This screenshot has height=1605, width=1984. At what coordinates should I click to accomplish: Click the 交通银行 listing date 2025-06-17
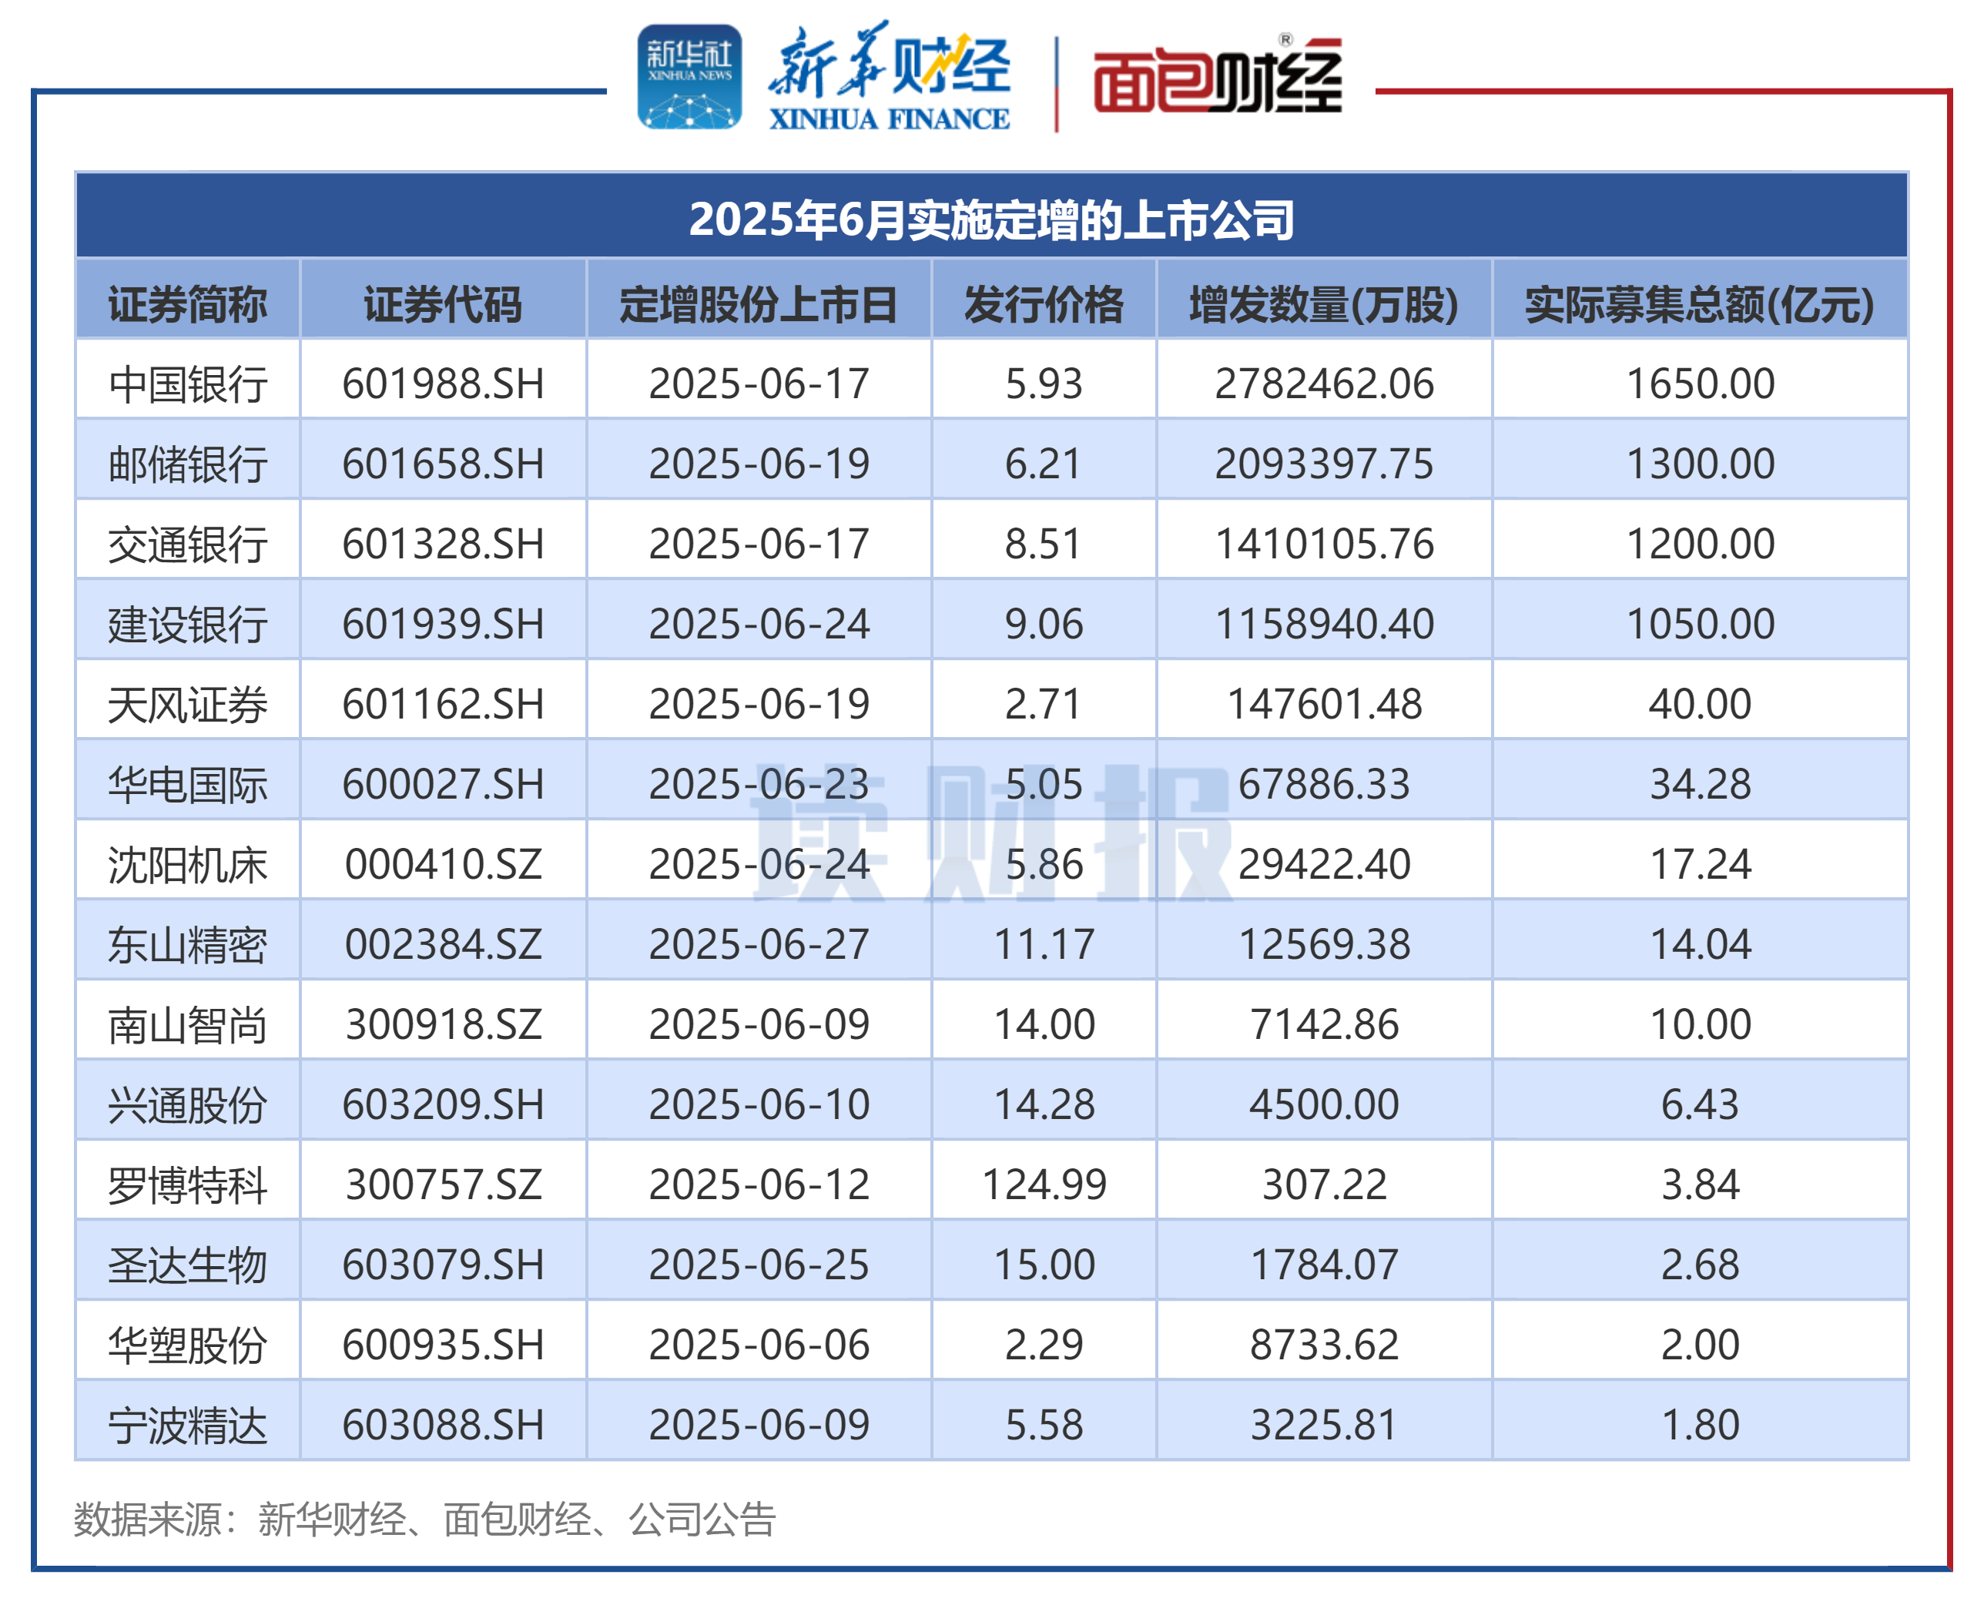pos(758,544)
